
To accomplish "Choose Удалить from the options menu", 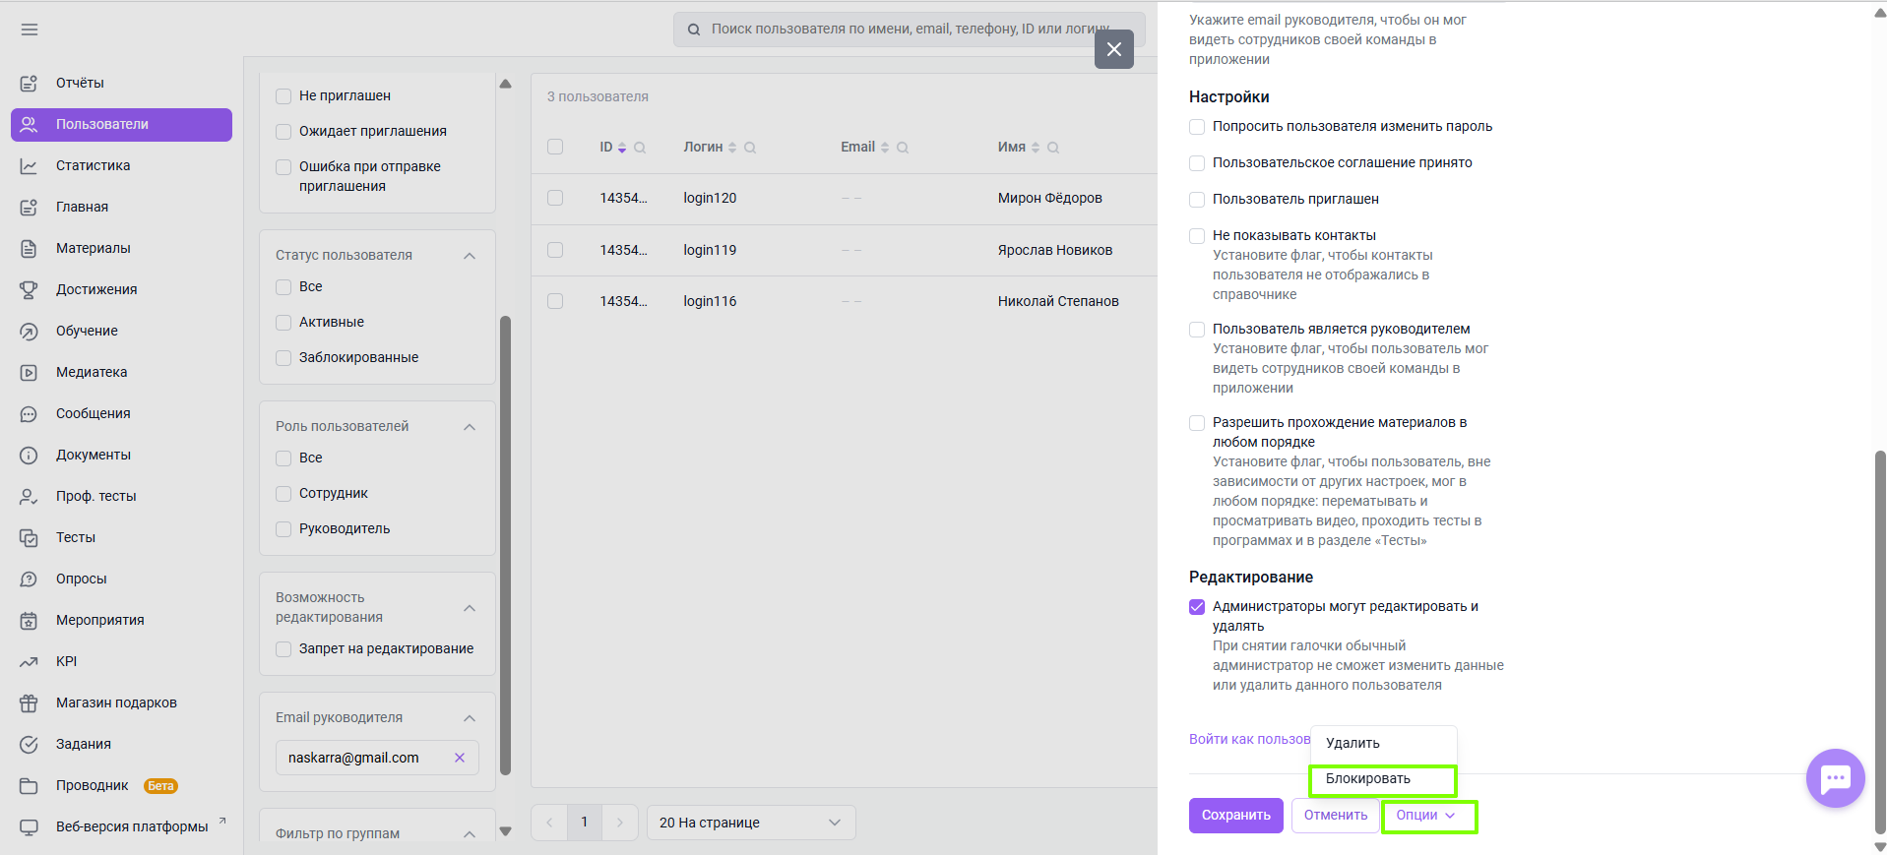I will pos(1383,744).
